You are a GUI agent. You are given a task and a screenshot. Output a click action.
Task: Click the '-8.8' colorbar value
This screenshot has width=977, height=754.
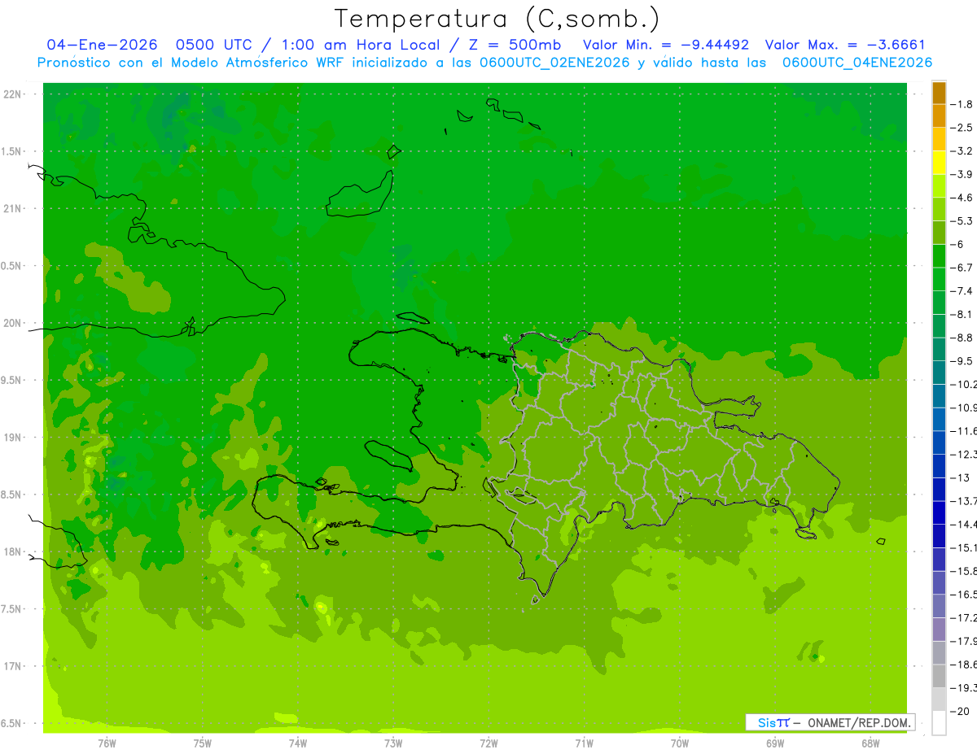pyautogui.click(x=962, y=338)
